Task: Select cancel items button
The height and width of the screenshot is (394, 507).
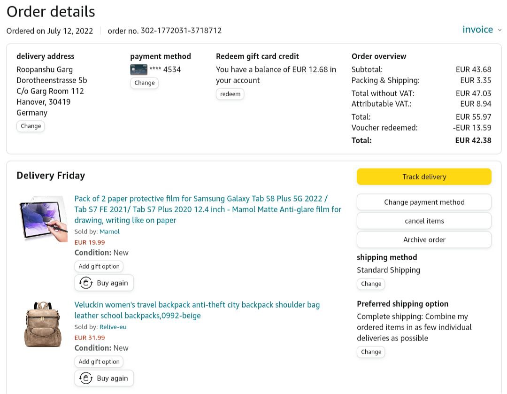Action: (424, 221)
